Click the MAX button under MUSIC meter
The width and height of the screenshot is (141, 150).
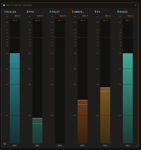point(128,145)
